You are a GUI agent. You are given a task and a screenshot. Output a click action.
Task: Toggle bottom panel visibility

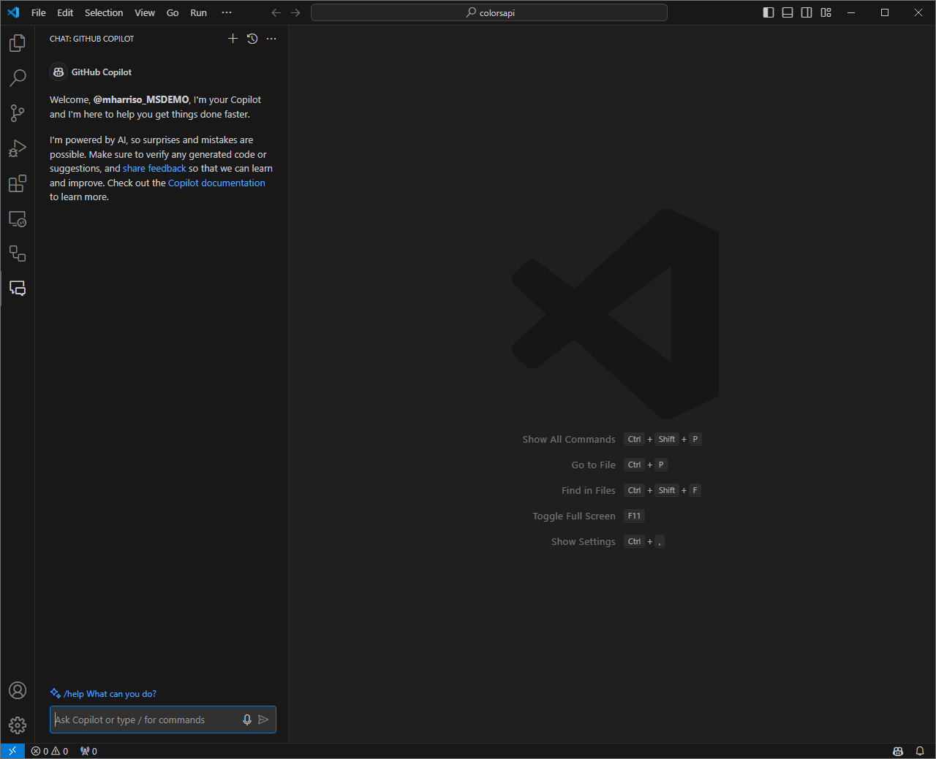tap(788, 12)
